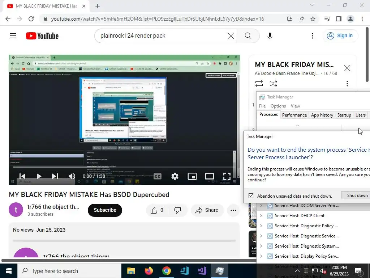Close the playlist panel with X

347,68
